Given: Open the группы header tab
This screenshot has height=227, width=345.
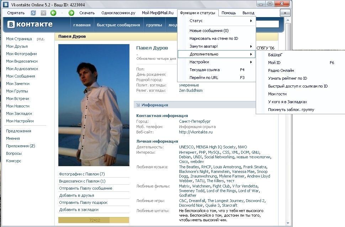Looking at the screenshot, I should point(154,25).
